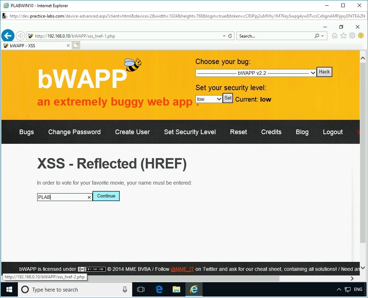Open Microsoft Edge from the taskbar

[158, 289]
